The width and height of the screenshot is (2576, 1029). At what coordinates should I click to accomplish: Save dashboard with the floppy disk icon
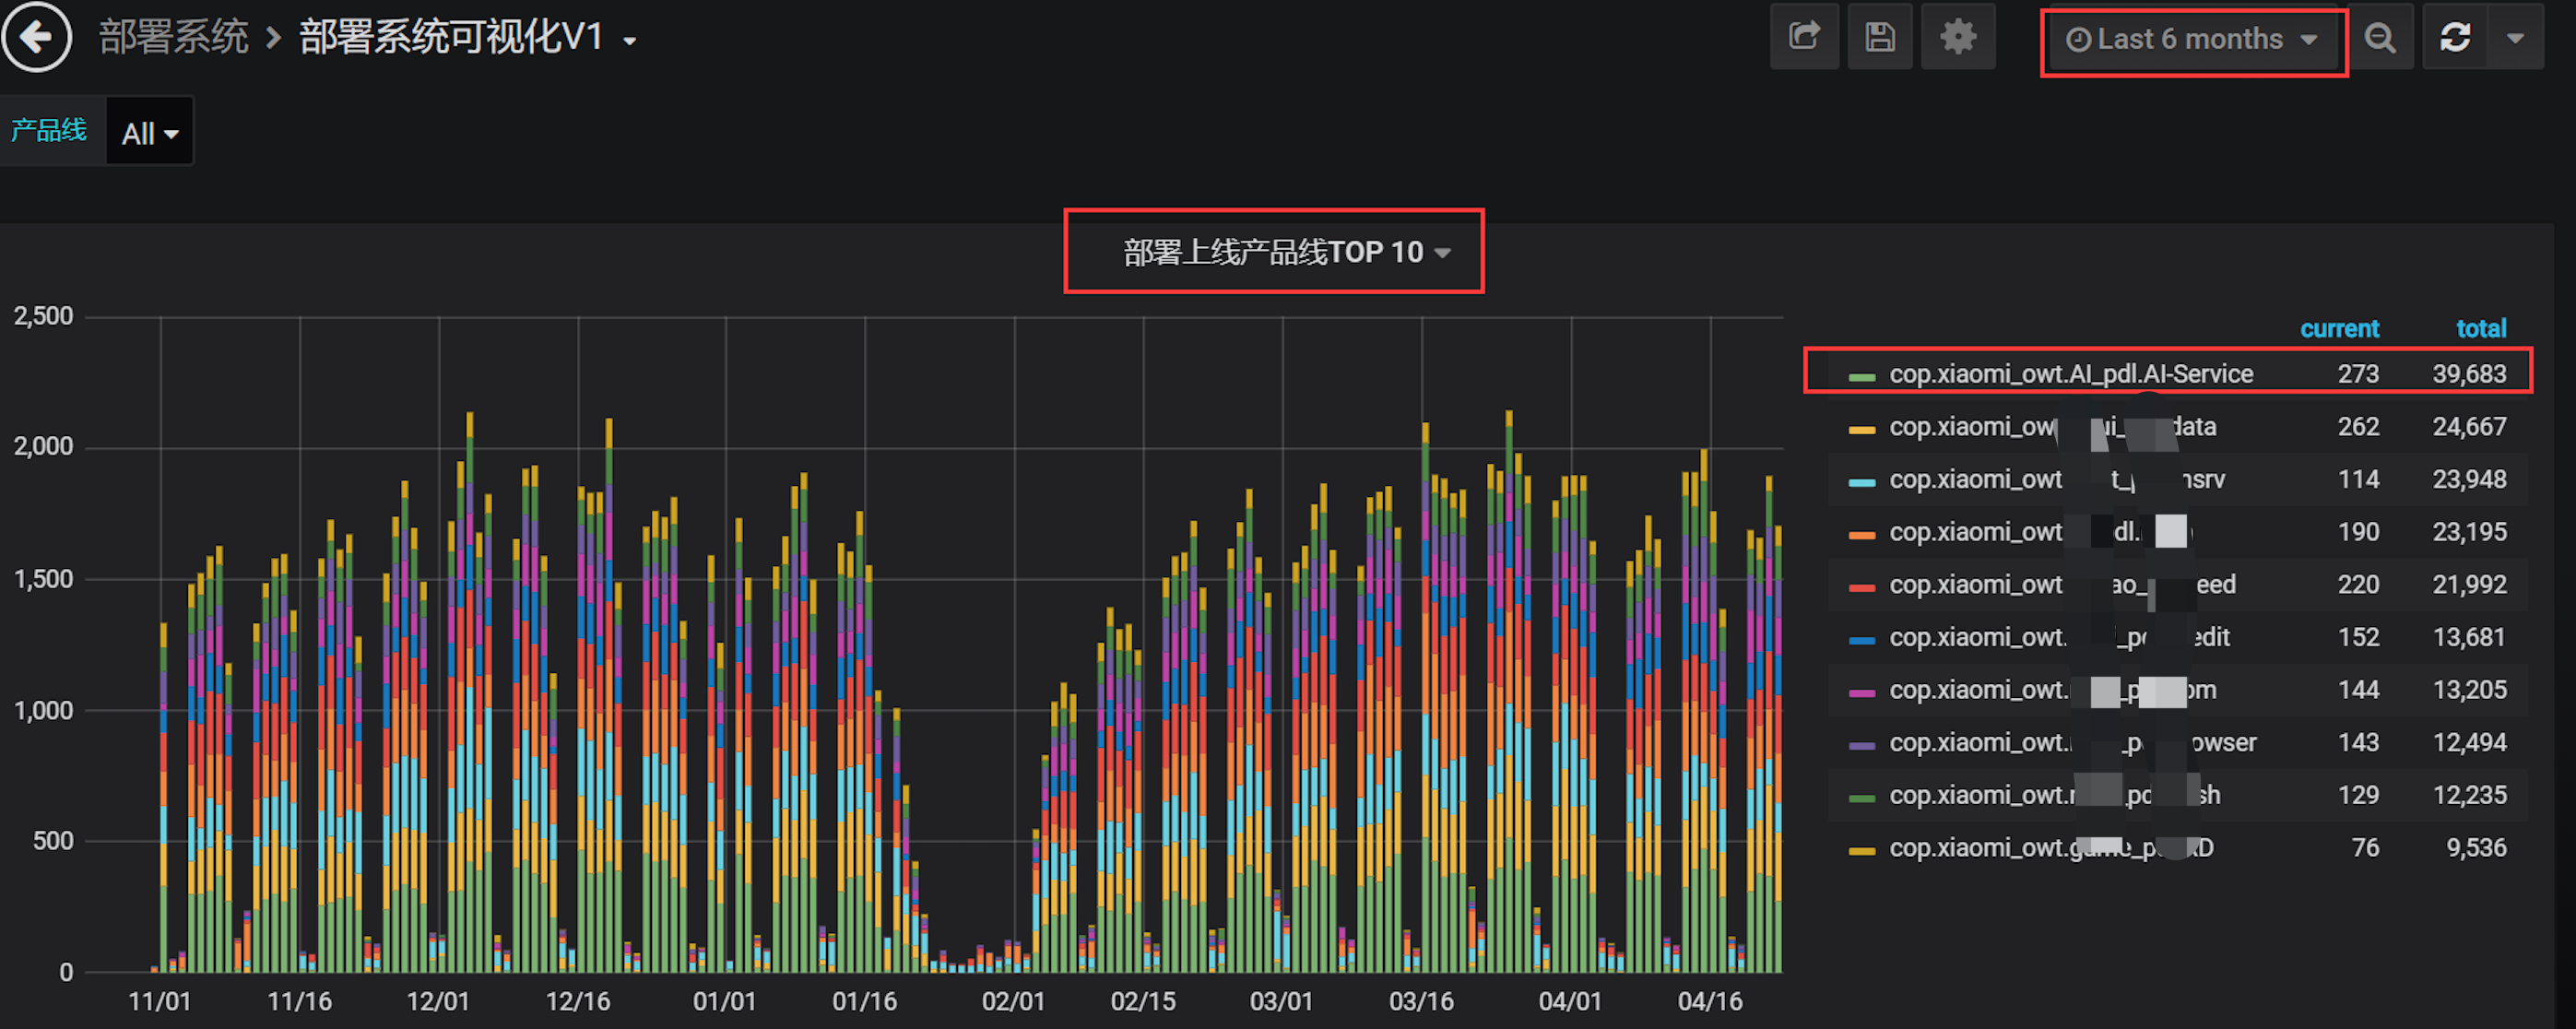[x=1880, y=38]
